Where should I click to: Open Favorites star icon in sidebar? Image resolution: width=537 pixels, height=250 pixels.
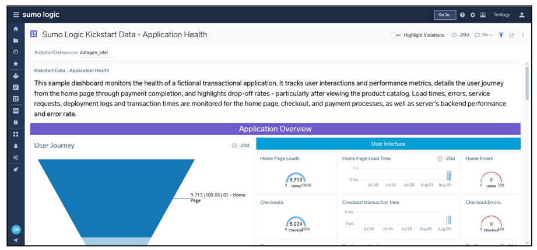click(16, 64)
